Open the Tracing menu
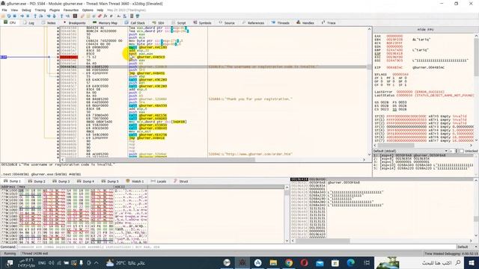Viewport: 479px width, 269px height. tap(40, 10)
